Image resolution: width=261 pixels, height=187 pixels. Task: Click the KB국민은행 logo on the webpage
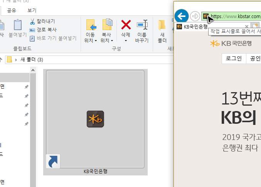pyautogui.click(x=231, y=44)
